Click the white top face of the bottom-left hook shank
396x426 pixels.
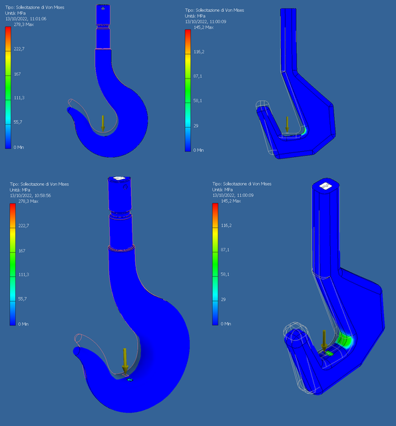(119, 178)
